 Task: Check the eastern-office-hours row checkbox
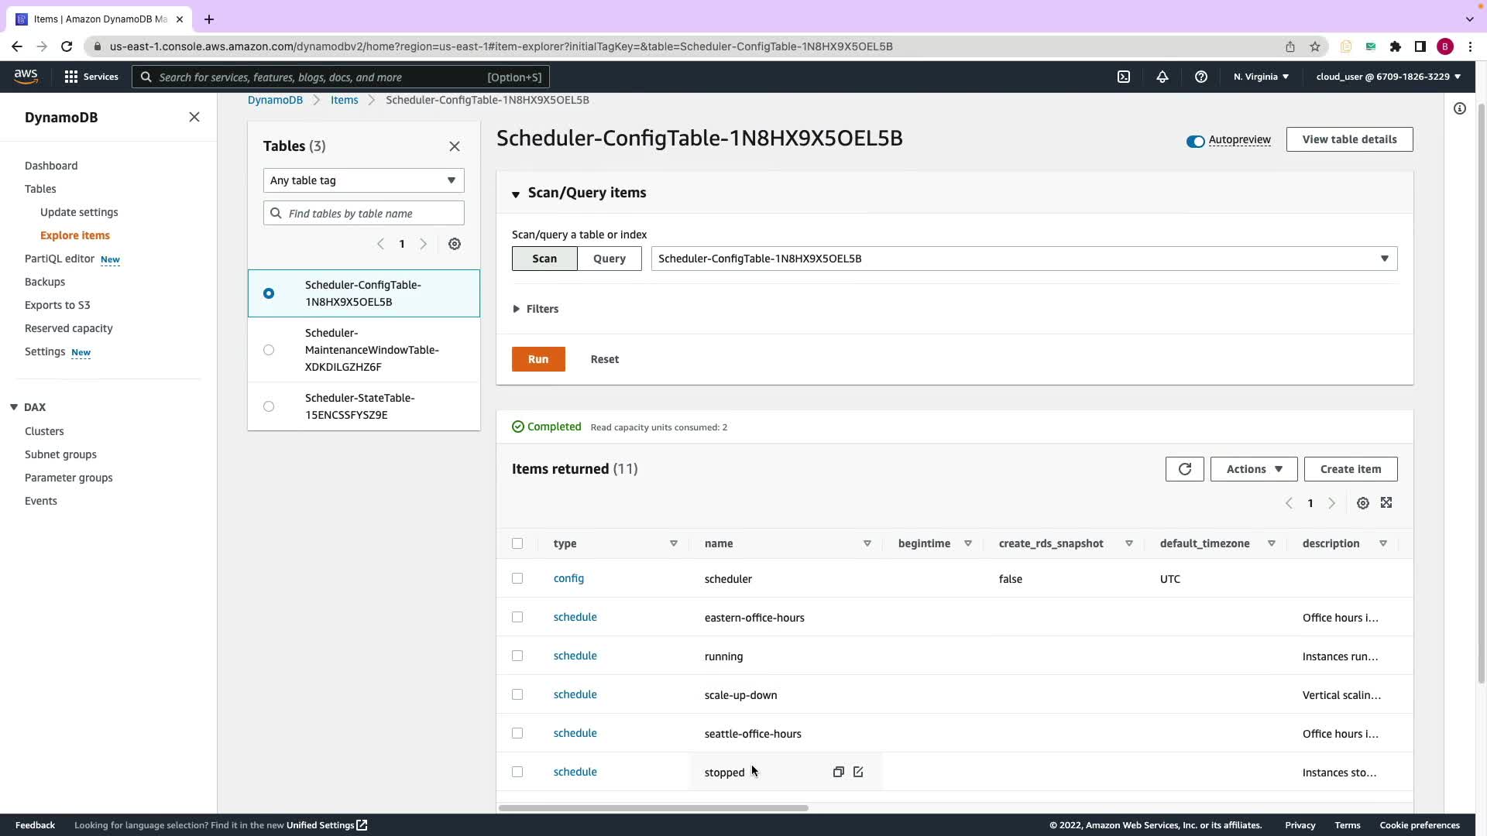[x=517, y=617]
